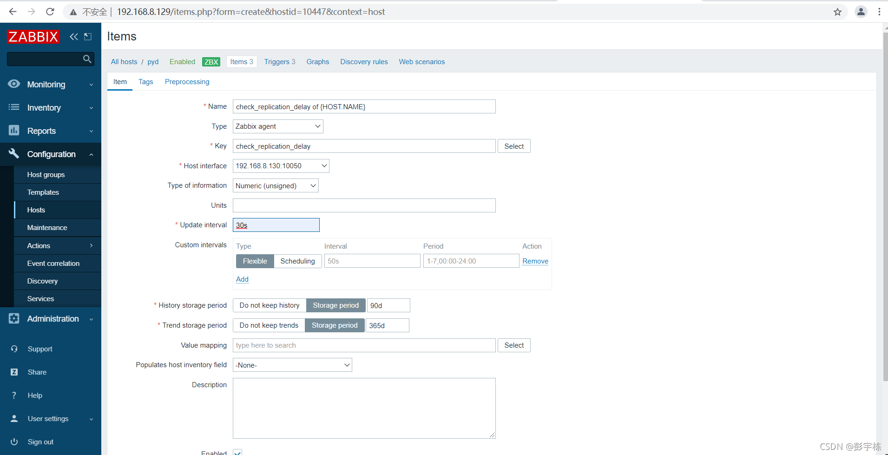This screenshot has height=455, width=888.
Task: Open Actions submenu
Action: point(58,245)
